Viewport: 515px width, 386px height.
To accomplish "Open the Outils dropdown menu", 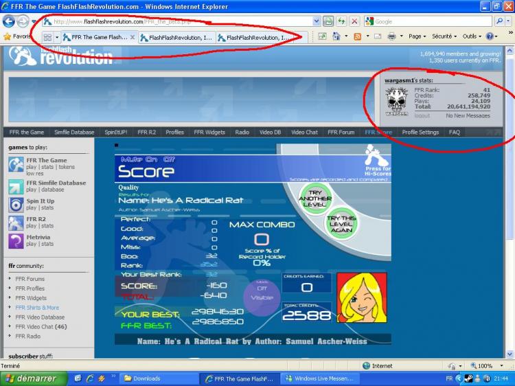I will [472, 36].
